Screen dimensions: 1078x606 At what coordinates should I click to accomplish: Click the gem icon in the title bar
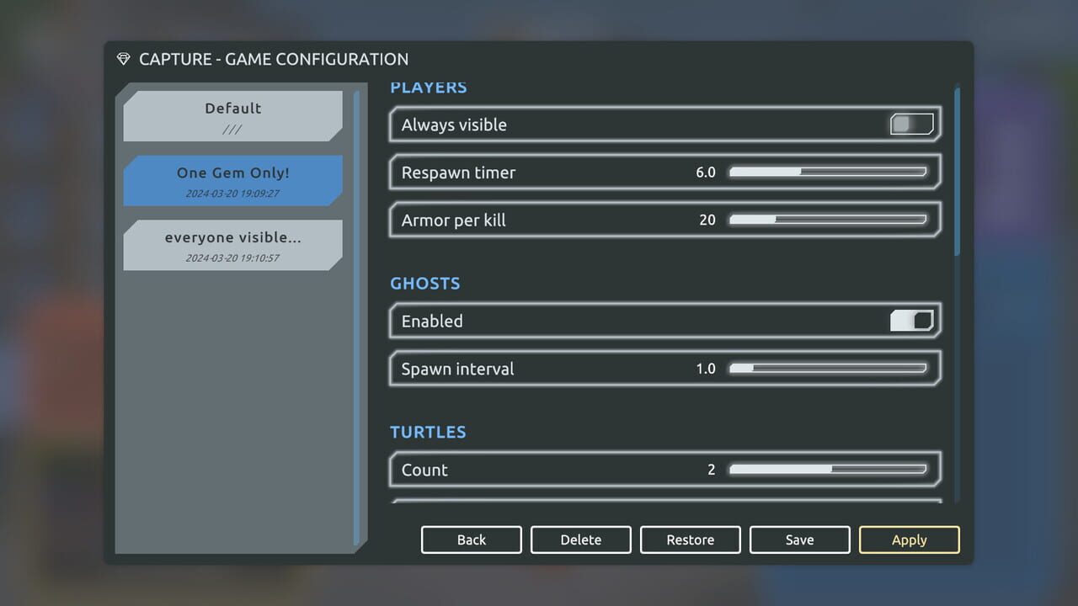123,59
